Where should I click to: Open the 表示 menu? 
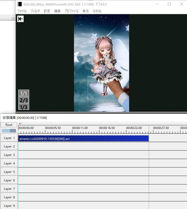(x=86, y=11)
